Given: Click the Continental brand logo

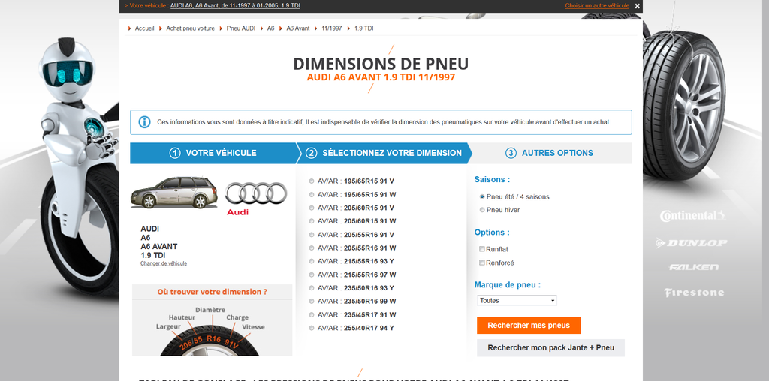Looking at the screenshot, I should point(692,215).
